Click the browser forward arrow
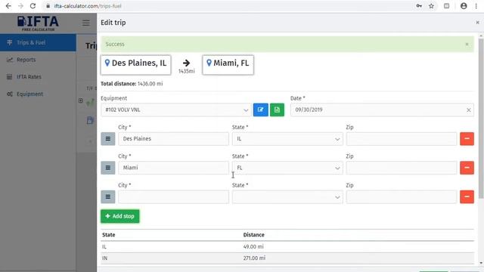The image size is (484, 272). (20, 6)
